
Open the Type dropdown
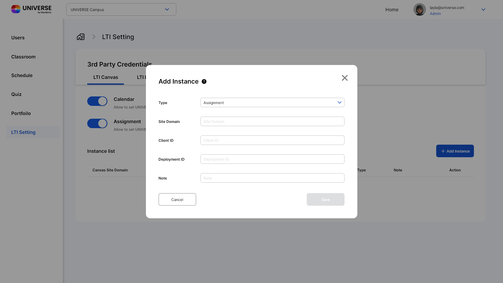[272, 102]
